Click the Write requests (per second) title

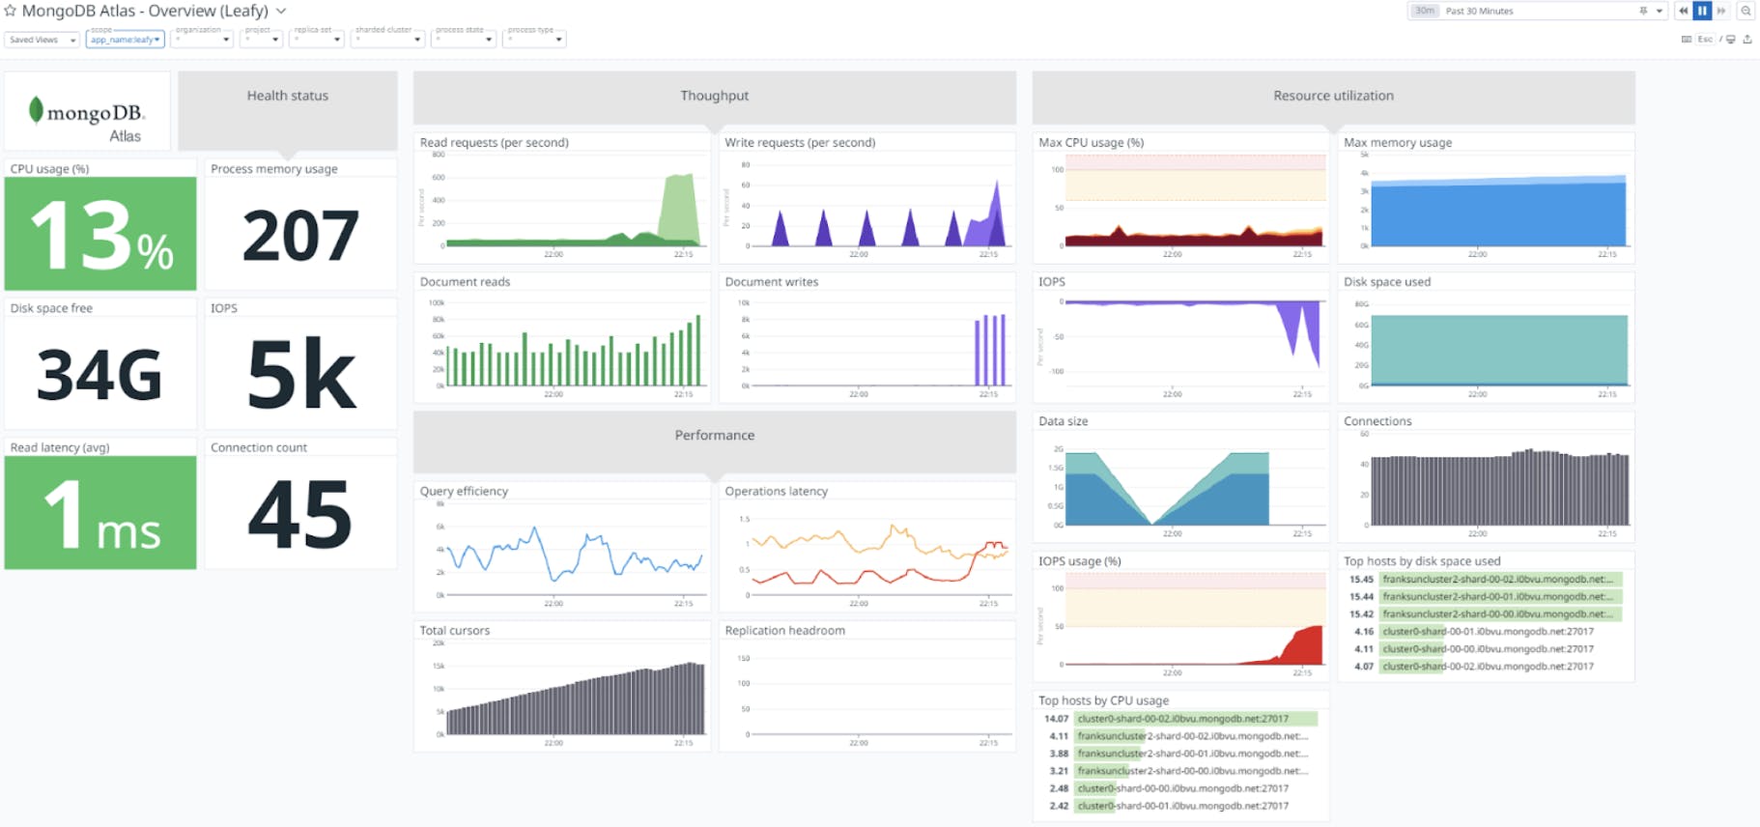coord(800,142)
